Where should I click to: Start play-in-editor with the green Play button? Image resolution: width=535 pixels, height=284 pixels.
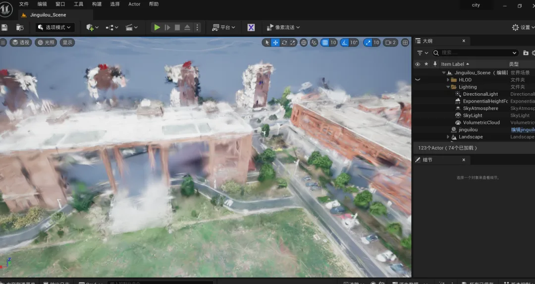tap(157, 27)
